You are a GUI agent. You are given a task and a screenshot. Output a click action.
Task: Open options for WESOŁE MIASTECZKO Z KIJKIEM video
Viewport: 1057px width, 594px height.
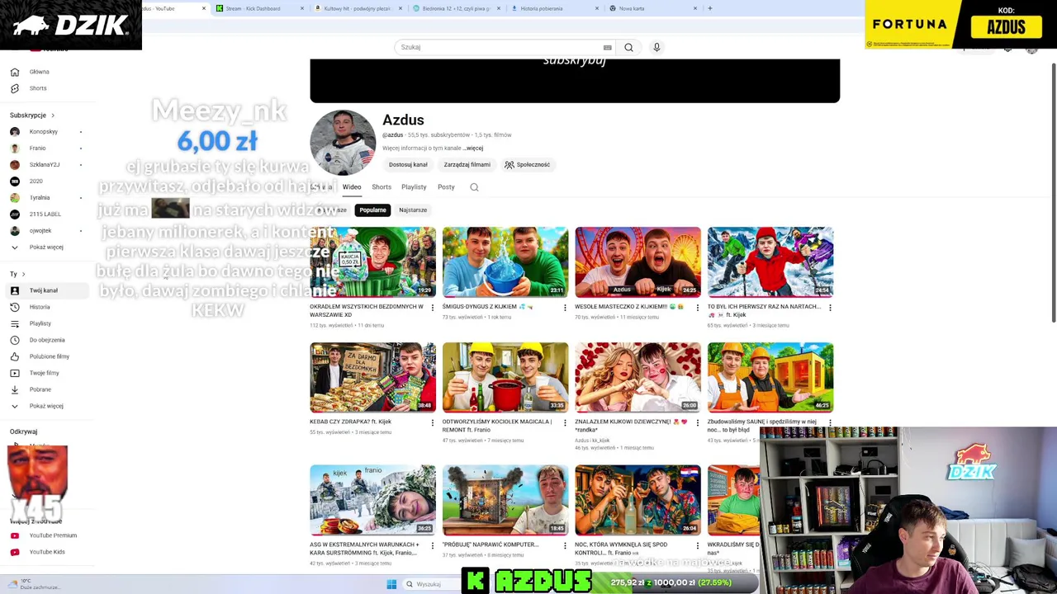[697, 308]
